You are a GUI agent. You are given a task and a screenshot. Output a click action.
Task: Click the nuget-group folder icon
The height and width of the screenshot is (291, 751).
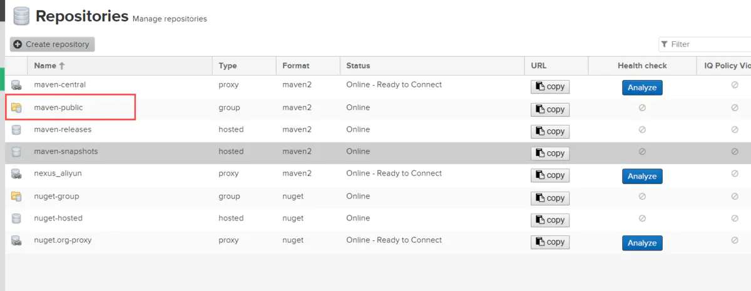click(x=16, y=197)
